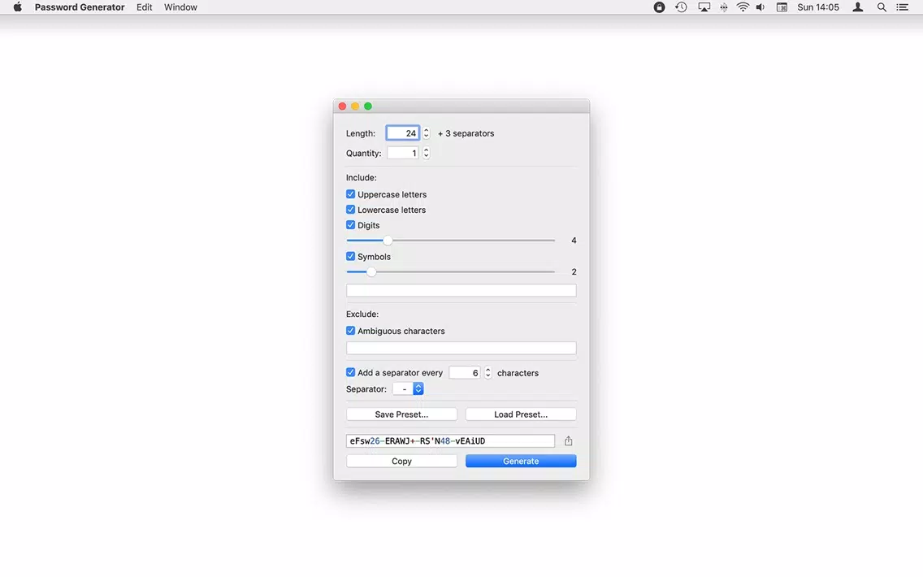Image resolution: width=923 pixels, height=577 pixels.
Task: Uncheck Uppercase letters
Action: click(x=350, y=193)
